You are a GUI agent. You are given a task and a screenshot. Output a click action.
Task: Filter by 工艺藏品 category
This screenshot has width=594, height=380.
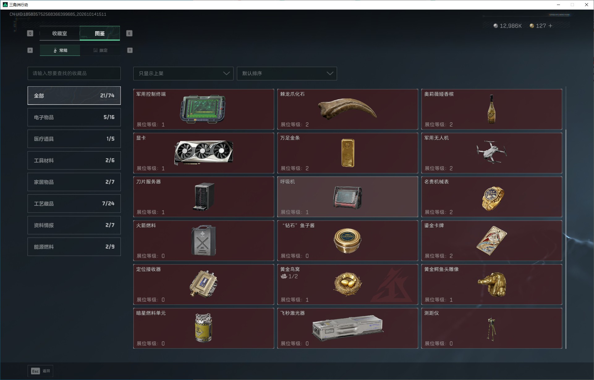[74, 204]
